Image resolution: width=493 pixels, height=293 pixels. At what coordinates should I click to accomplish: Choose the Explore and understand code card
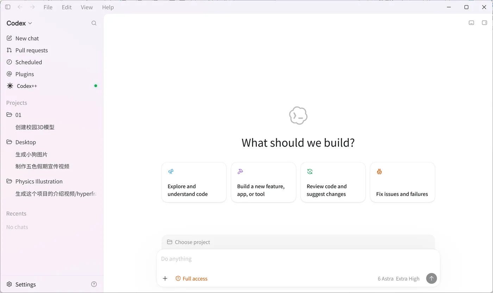pyautogui.click(x=194, y=182)
